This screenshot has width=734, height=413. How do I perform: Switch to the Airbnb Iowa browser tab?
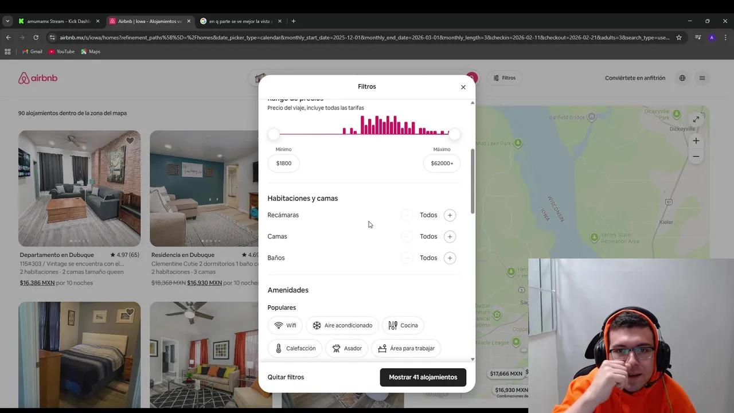[150, 21]
